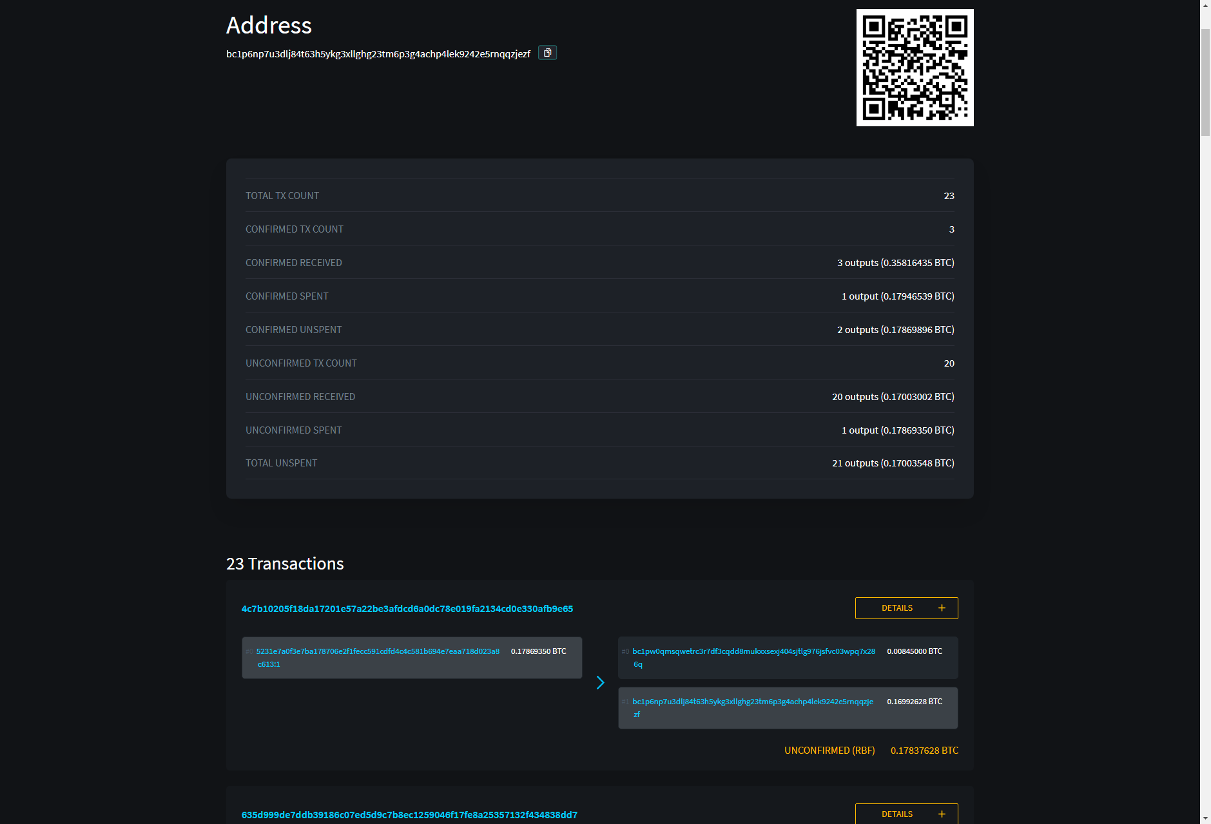
Task: Click the Address page title
Action: [x=269, y=26]
